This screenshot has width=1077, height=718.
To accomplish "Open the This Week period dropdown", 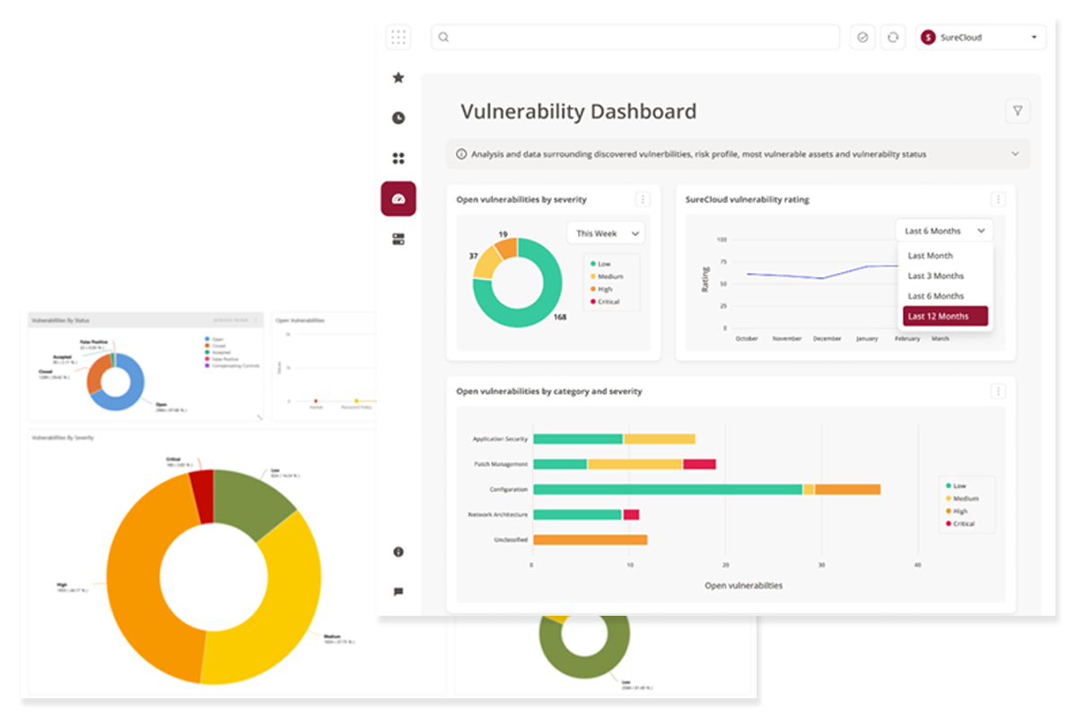I will click(607, 233).
